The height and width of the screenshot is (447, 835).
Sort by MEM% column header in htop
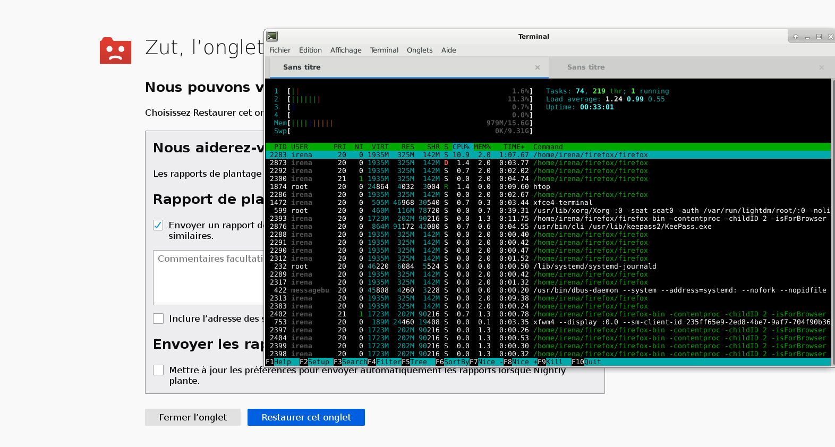tap(482, 147)
